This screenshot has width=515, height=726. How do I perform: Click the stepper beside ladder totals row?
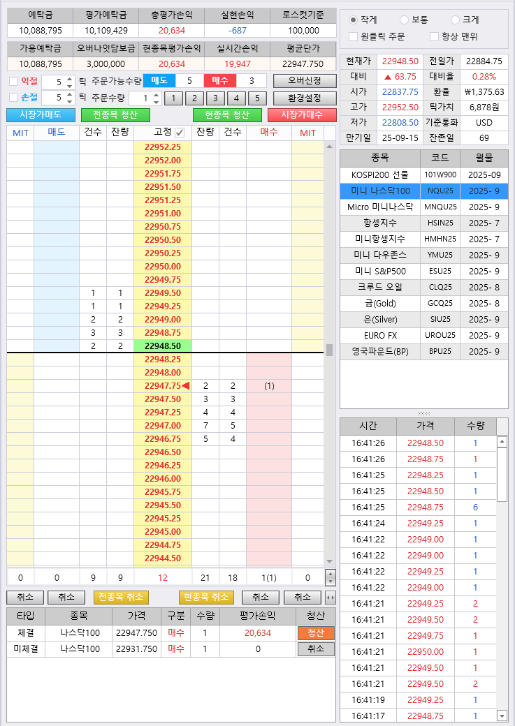[x=330, y=577]
